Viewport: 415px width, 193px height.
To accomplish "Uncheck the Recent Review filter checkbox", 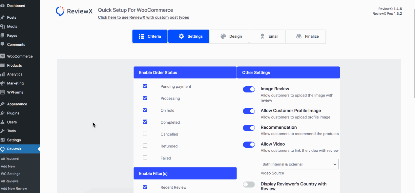I will pyautogui.click(x=145, y=187).
